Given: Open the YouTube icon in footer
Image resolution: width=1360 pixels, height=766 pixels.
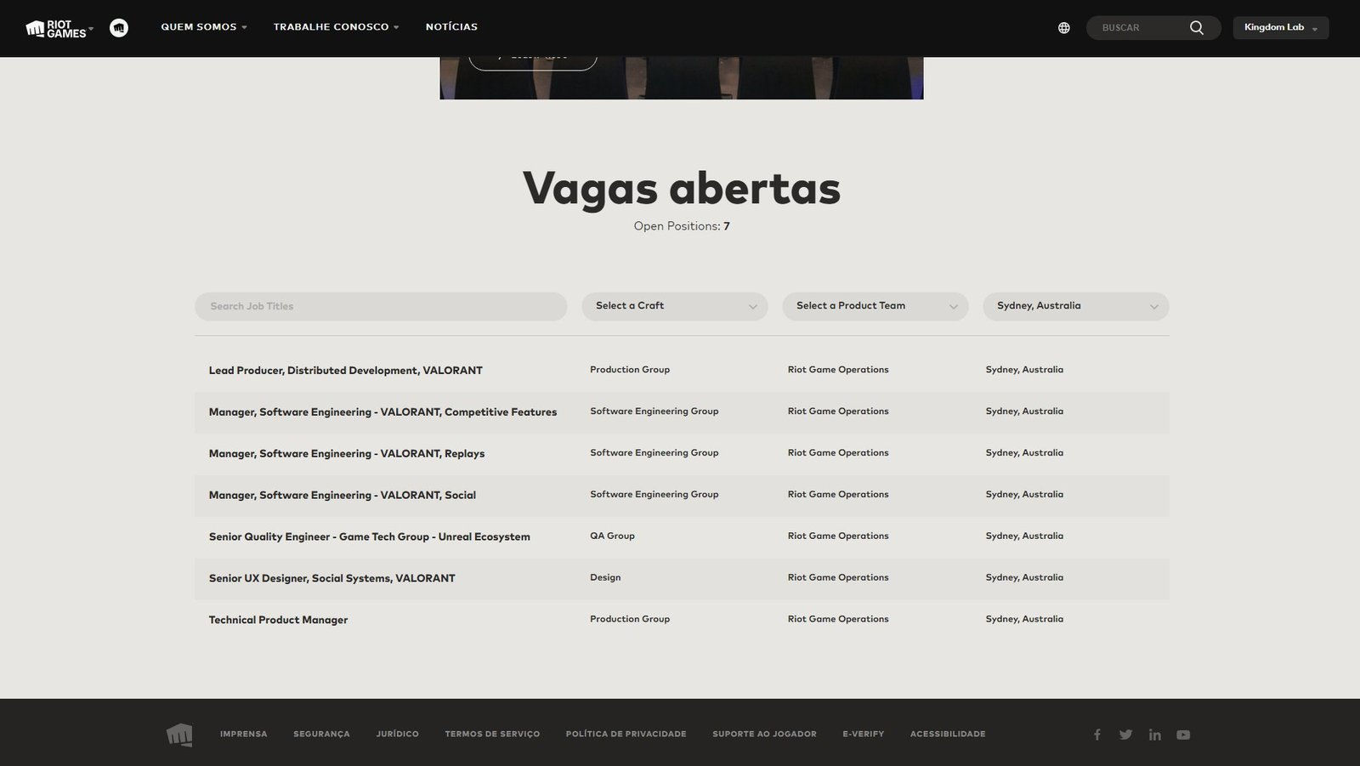Looking at the screenshot, I should [x=1183, y=735].
